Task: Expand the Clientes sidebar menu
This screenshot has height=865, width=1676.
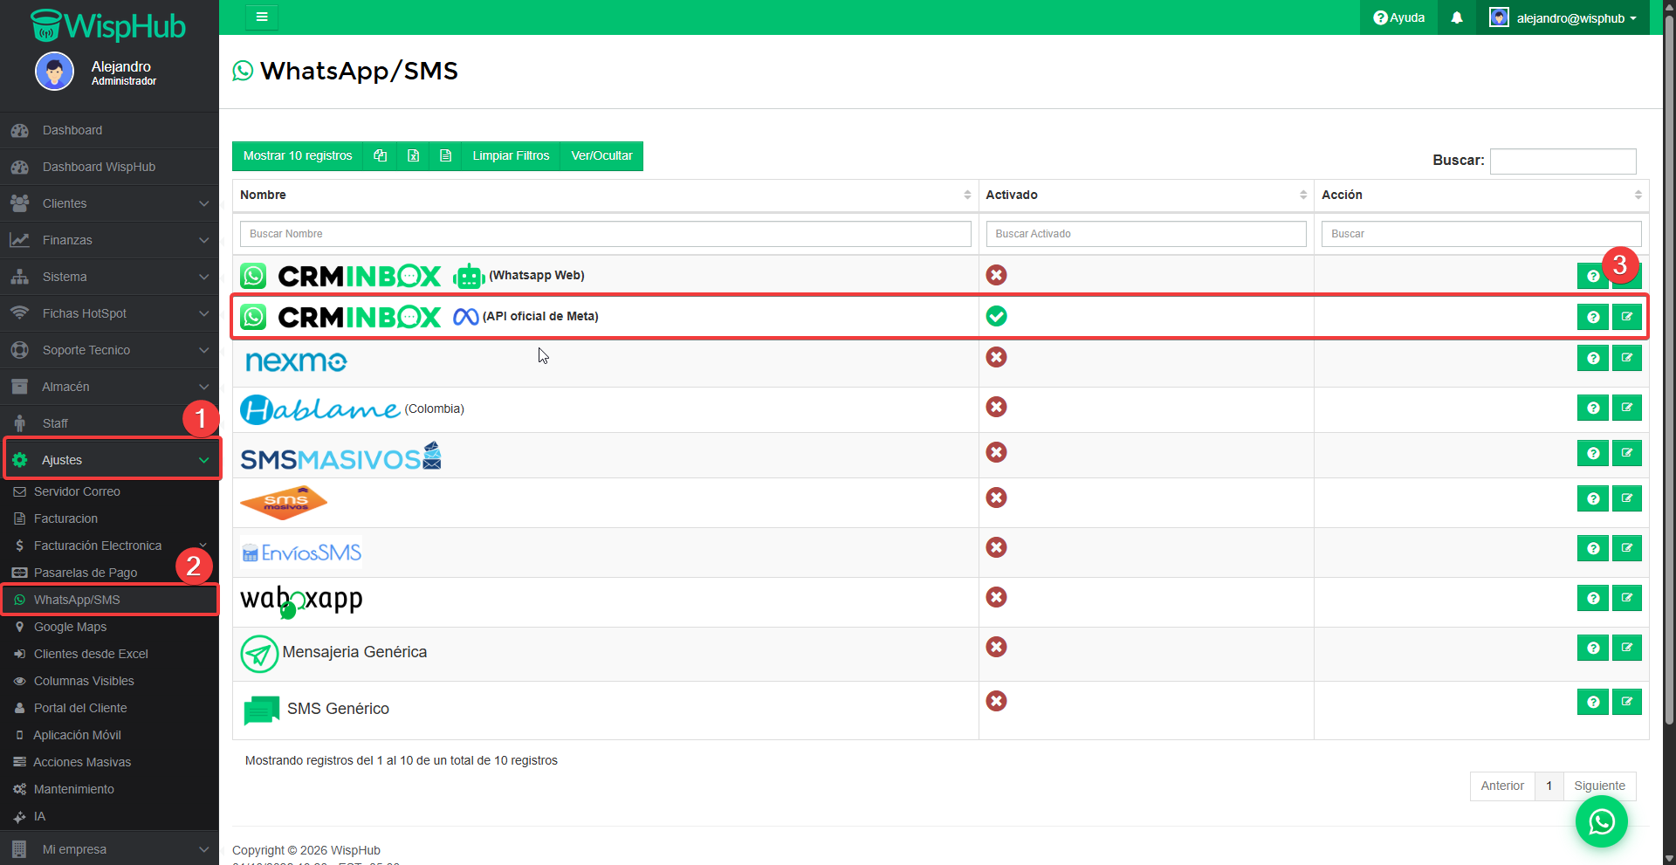Action: [x=109, y=203]
